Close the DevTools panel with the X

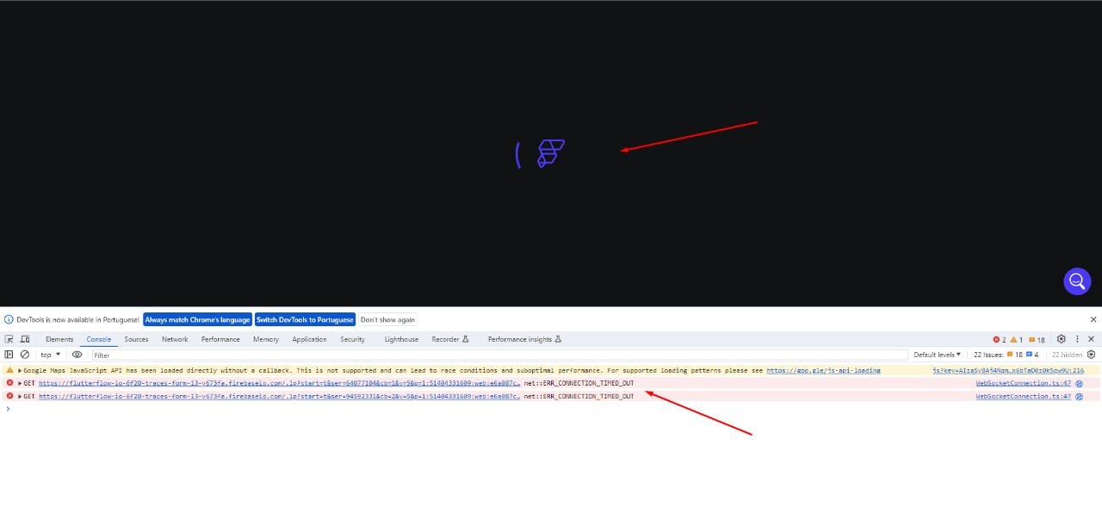coord(1092,339)
